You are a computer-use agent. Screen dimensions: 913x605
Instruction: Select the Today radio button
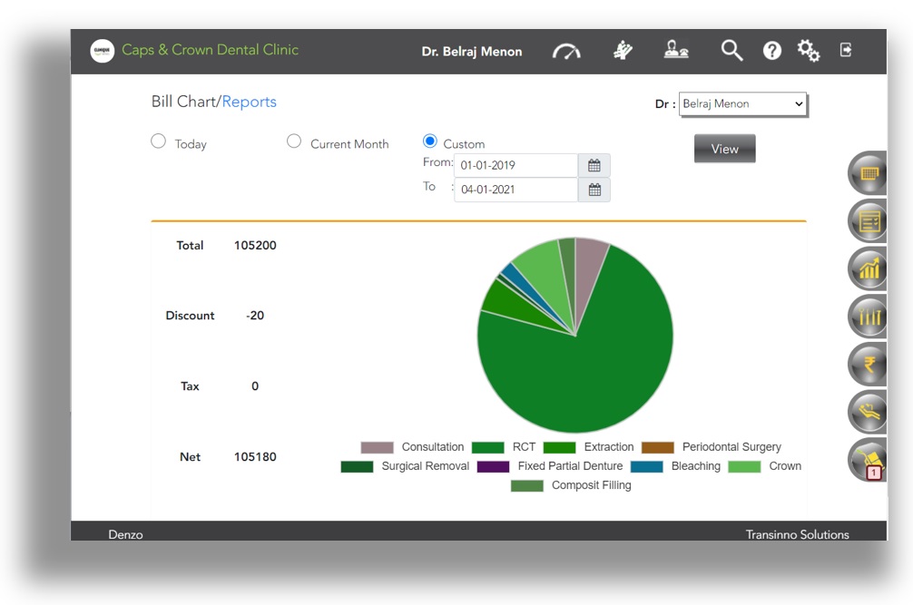pos(159,141)
